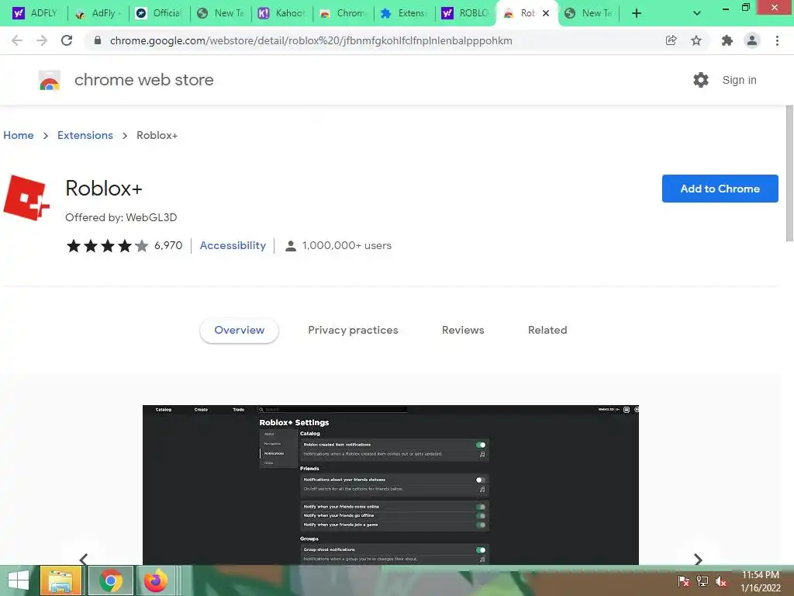Click Add to Chrome button

(x=720, y=189)
